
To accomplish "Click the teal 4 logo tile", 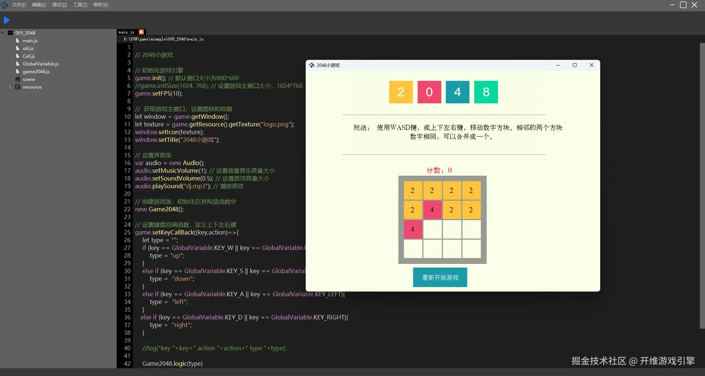I will 458,92.
